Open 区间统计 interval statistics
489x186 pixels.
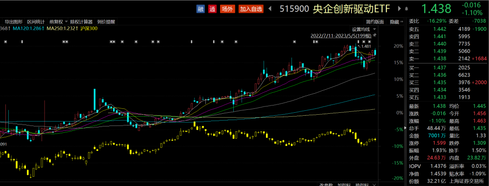(36, 22)
